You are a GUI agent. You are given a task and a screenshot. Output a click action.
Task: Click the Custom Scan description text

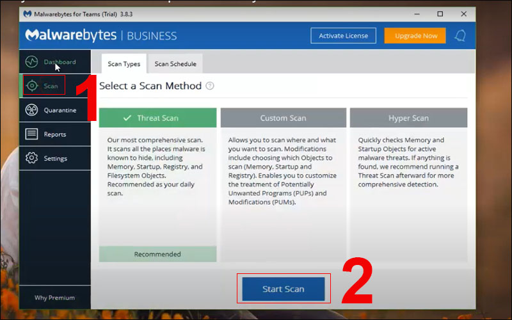point(282,171)
